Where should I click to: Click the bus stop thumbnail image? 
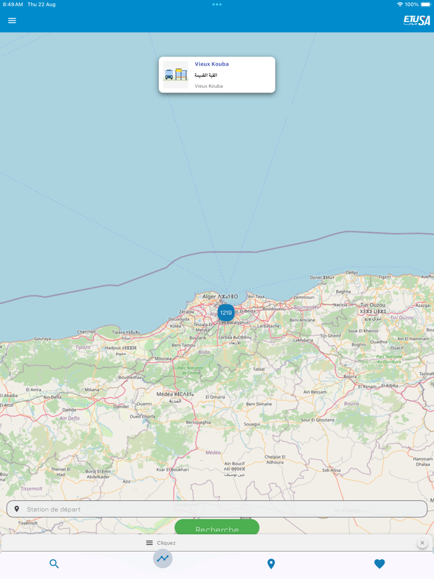coord(176,74)
